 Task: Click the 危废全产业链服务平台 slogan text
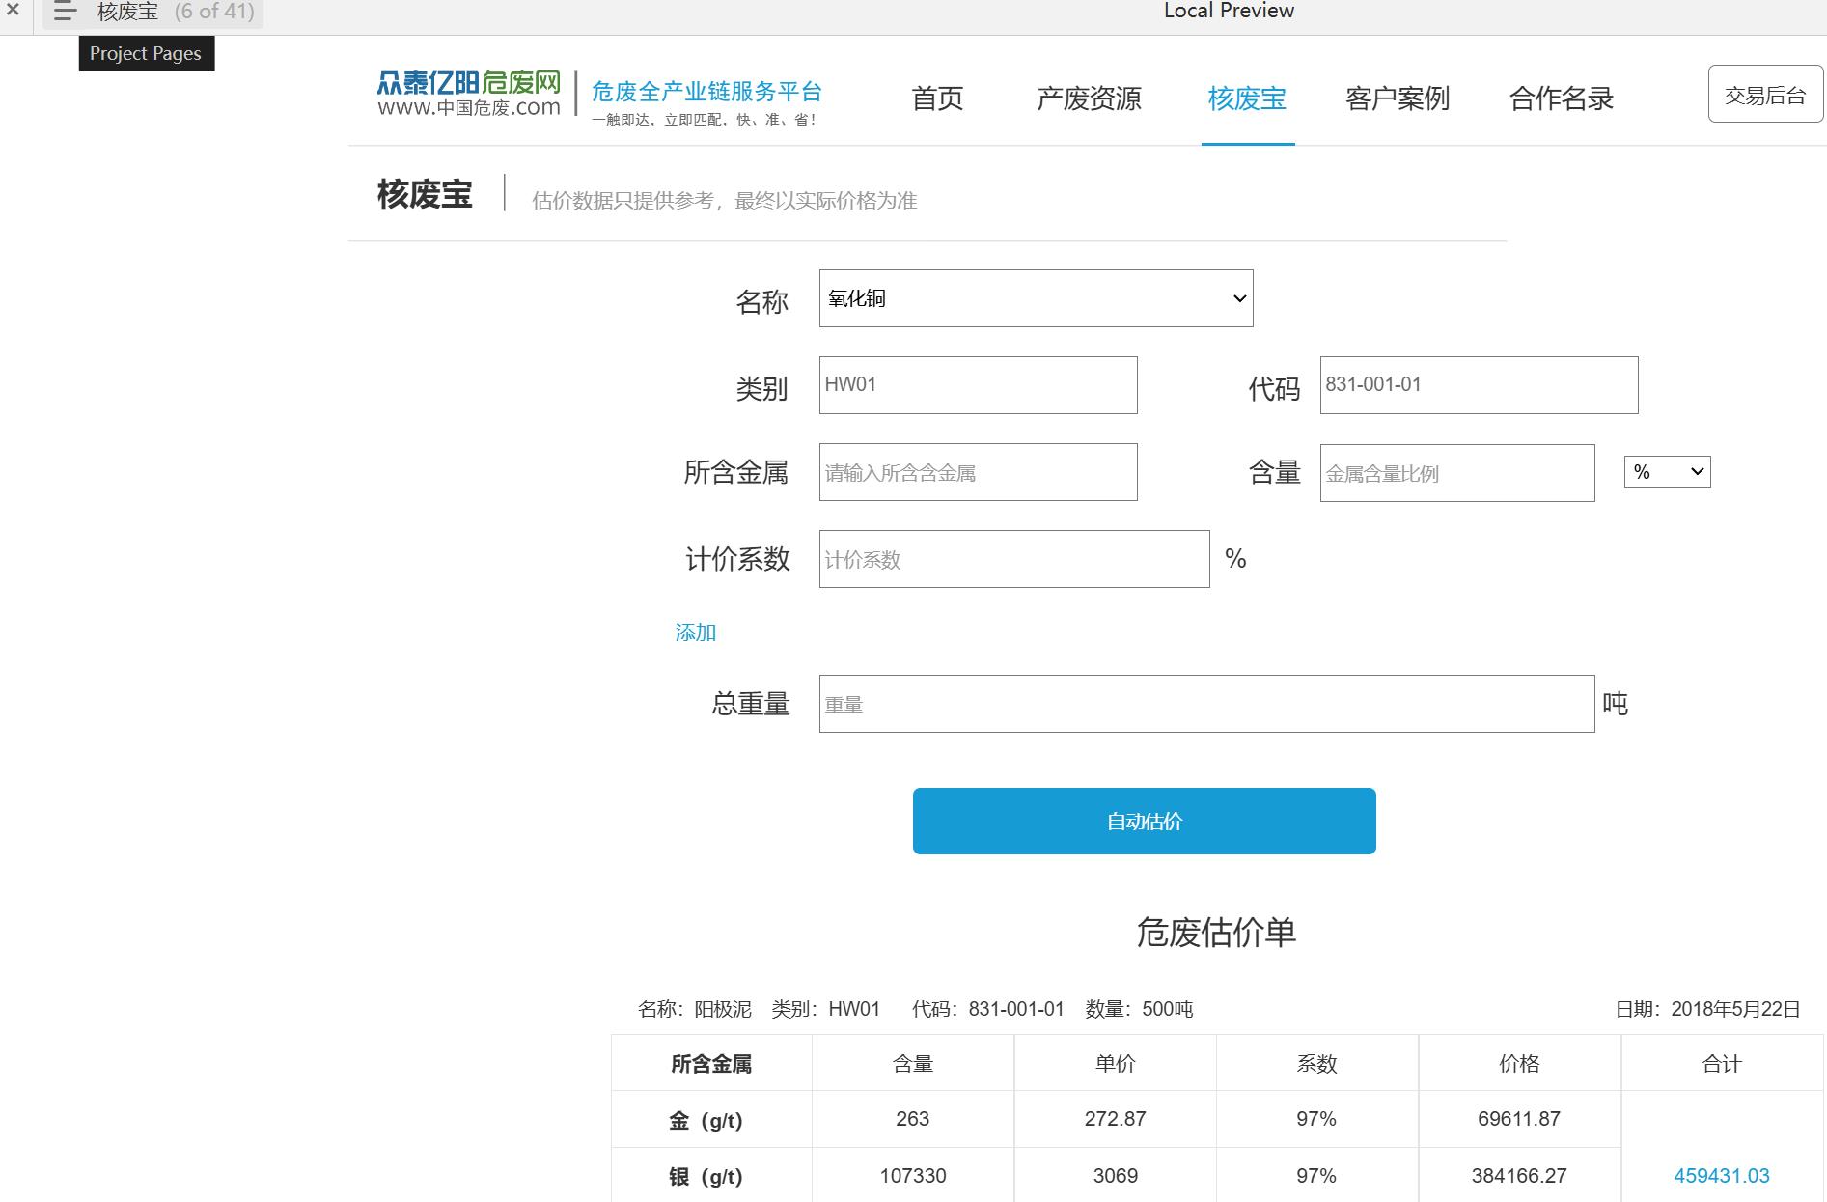point(706,91)
